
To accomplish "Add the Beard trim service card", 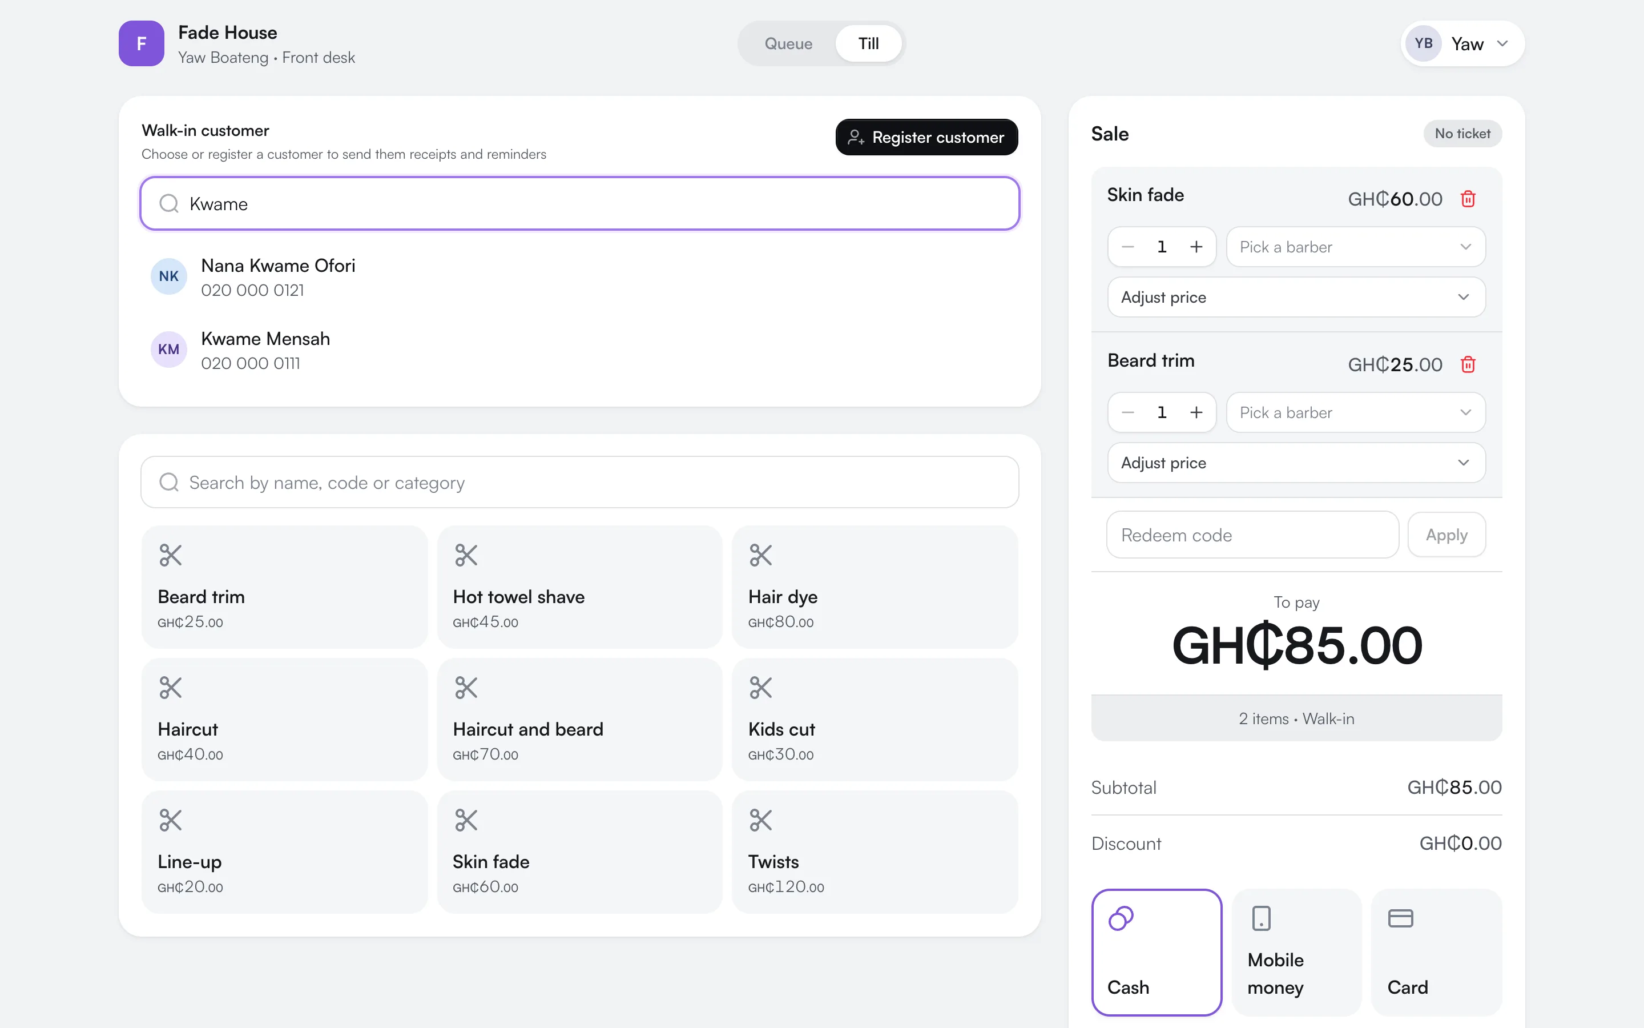I will pyautogui.click(x=285, y=587).
